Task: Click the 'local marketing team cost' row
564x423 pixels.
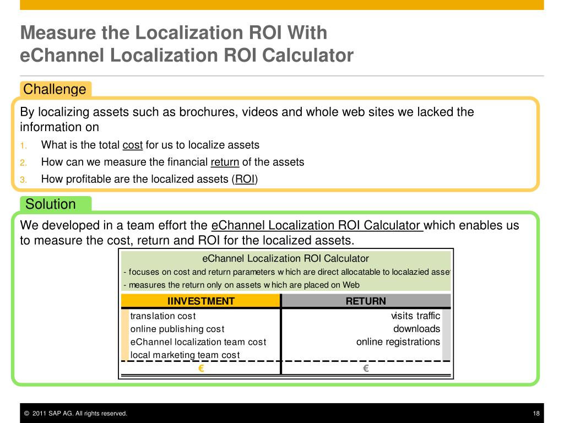Action: pos(185,355)
